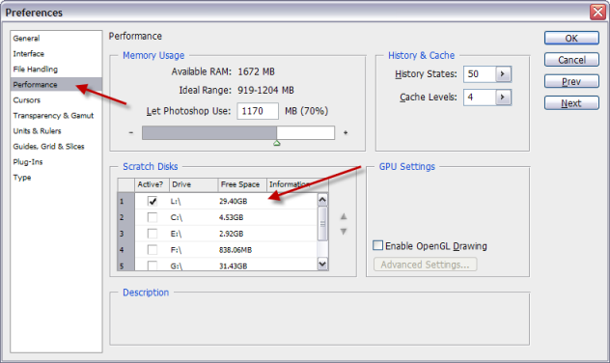Screen dimensions: 610x363
Task: Uncheck the L:\ scratch disk
Action: (x=152, y=201)
